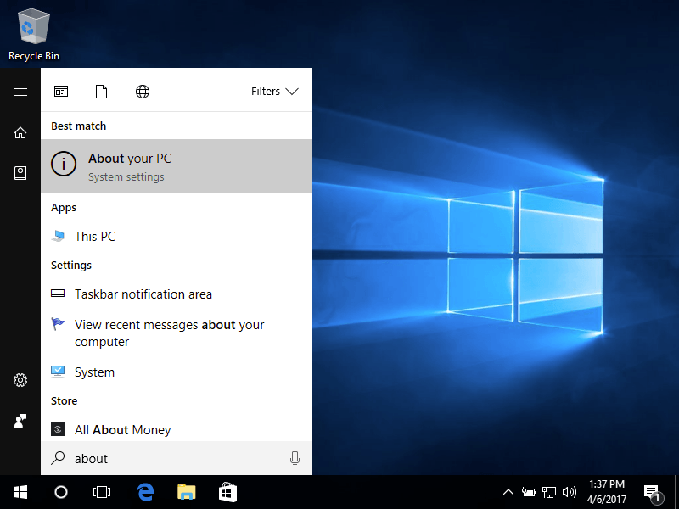Click the Web search globe icon
679x509 pixels.
[142, 91]
